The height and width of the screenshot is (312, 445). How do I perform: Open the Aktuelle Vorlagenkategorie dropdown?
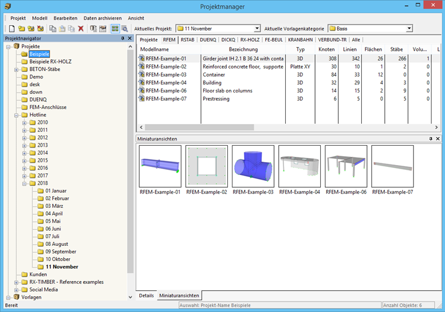tap(409, 28)
